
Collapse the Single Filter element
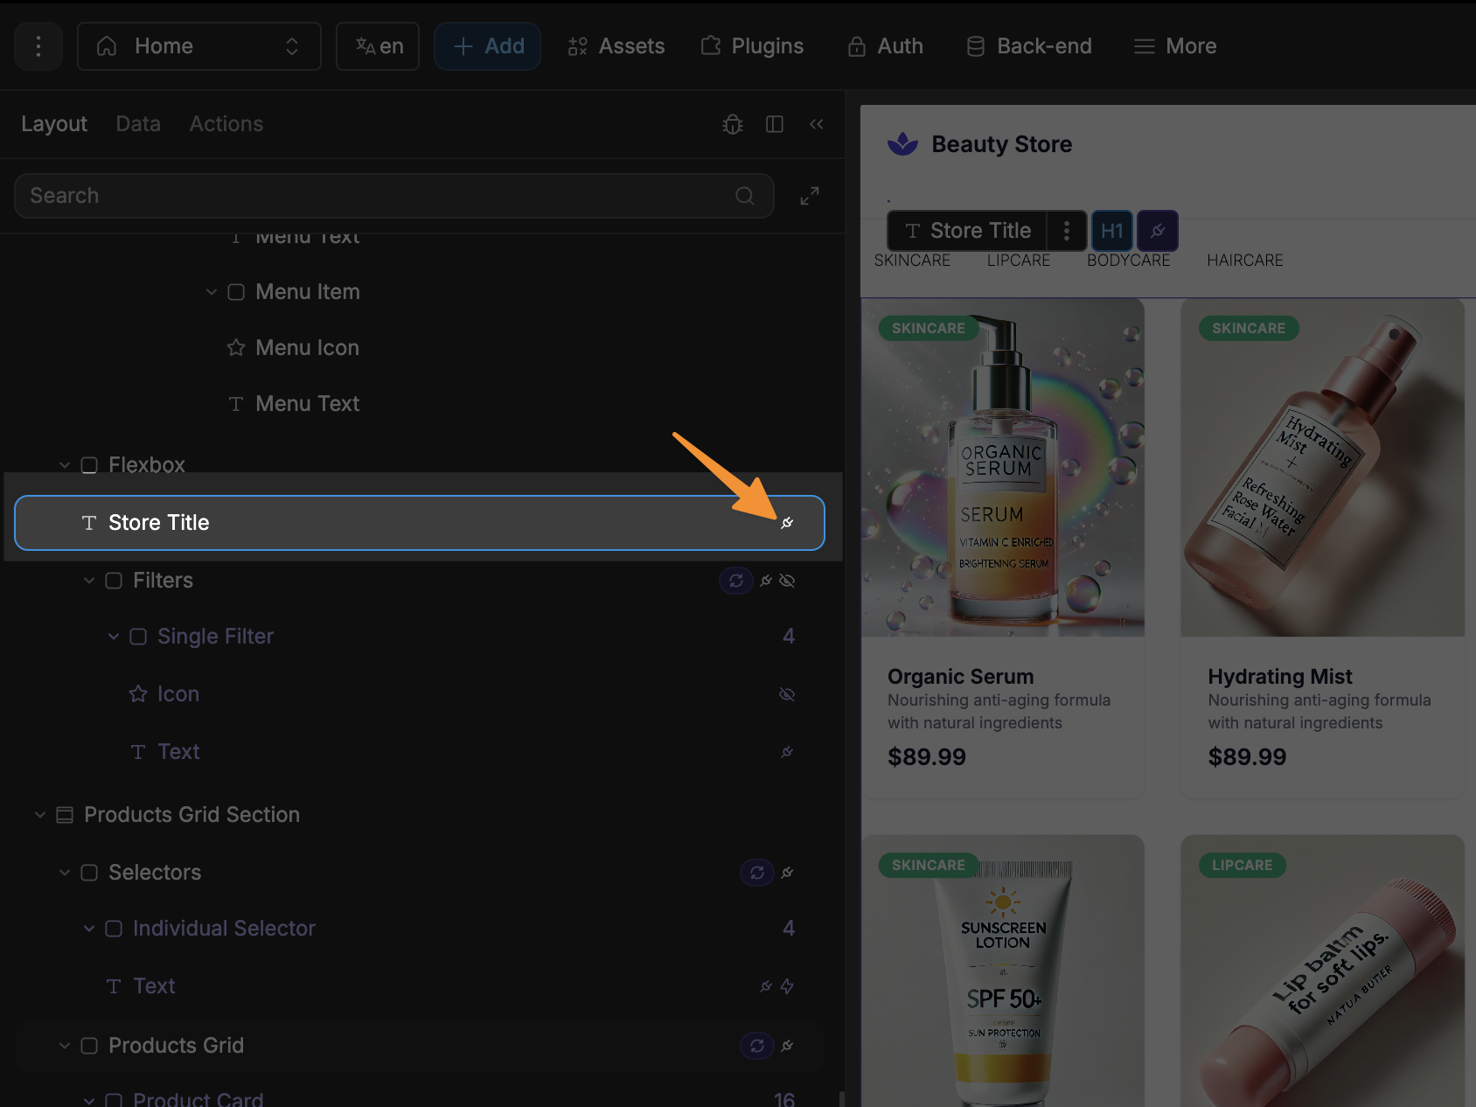(x=114, y=637)
